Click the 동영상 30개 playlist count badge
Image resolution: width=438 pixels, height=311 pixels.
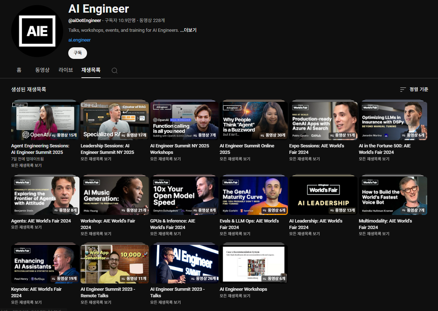pos(273,135)
